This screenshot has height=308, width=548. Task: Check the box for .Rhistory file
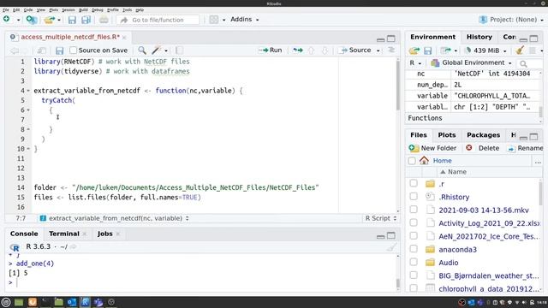414,196
